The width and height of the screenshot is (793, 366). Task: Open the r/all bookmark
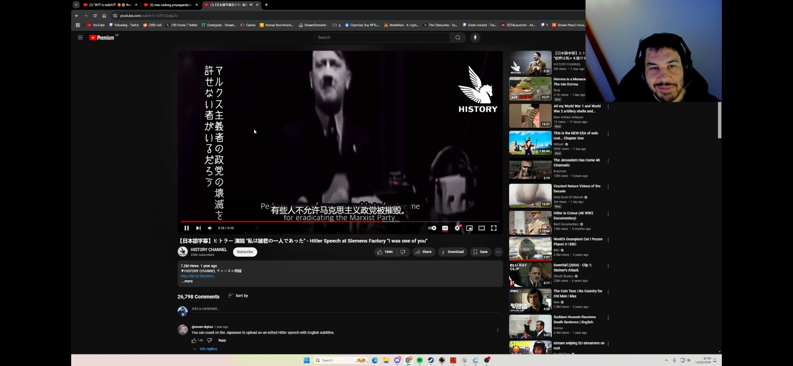[x=152, y=25]
